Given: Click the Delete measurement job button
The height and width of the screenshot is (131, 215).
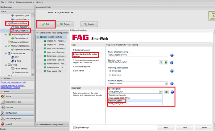Looking at the screenshot, I should [65, 24].
